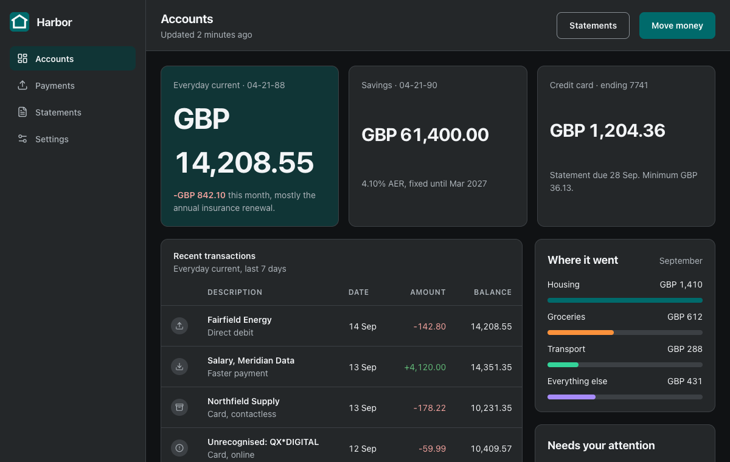
Task: Click the GBP 431 everything else amount
Action: [685, 381]
